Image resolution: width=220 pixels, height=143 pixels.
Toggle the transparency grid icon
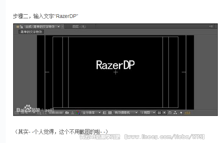(x=110, y=113)
